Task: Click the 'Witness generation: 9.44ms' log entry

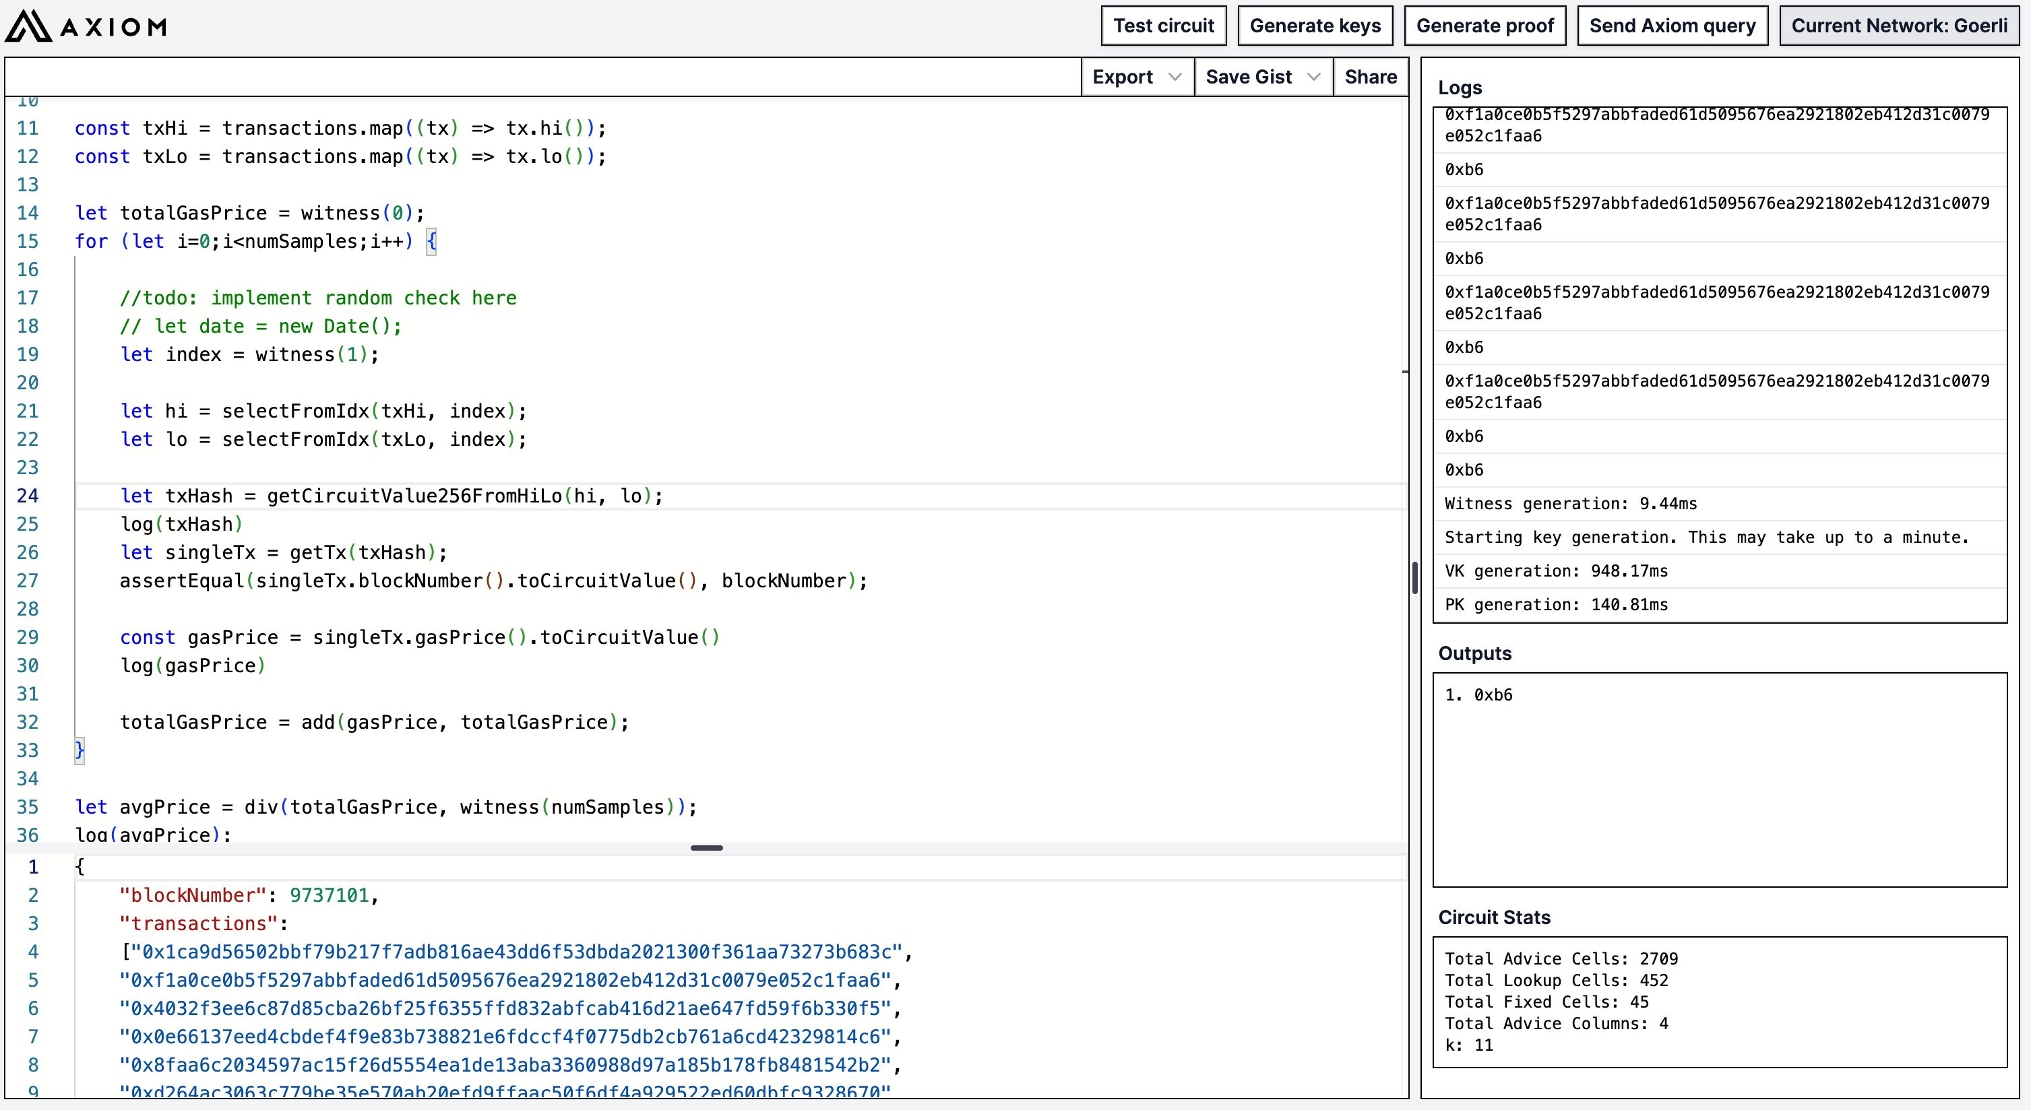Action: point(1720,503)
